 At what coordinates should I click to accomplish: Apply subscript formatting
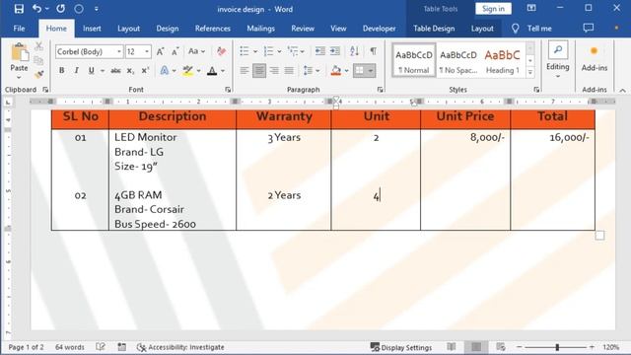[x=130, y=71]
